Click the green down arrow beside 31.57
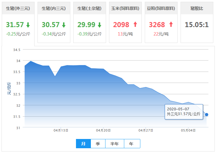The height and width of the screenshot is (153, 216). (x=28, y=25)
